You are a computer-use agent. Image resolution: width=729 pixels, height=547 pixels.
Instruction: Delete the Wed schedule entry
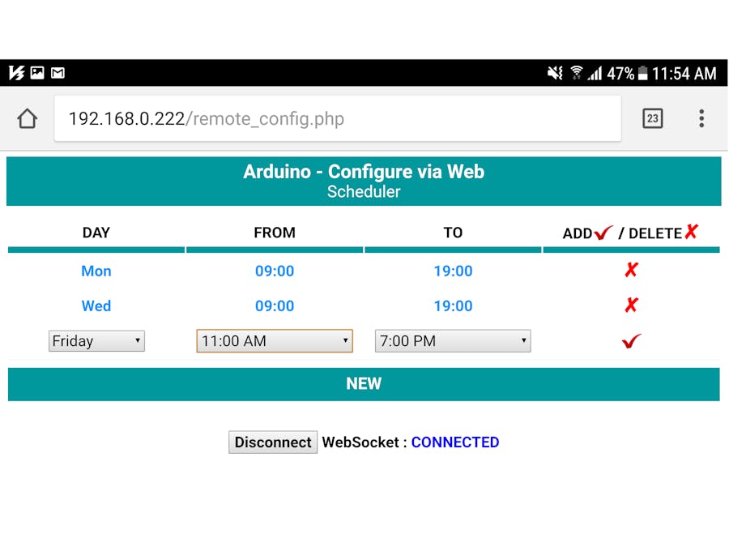pyautogui.click(x=631, y=306)
